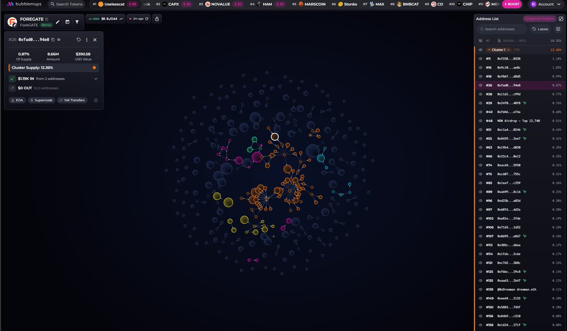Open the NOVALUE trending token
The height and width of the screenshot is (331, 567).
[x=217, y=4]
